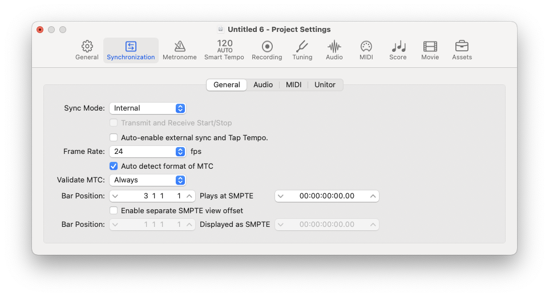
Task: Enable Auto-enable external sync and Tap Tempo
Action: tap(114, 137)
